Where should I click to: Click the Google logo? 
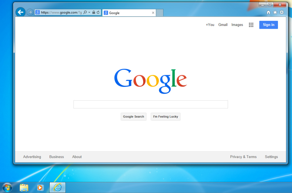[x=150, y=81]
